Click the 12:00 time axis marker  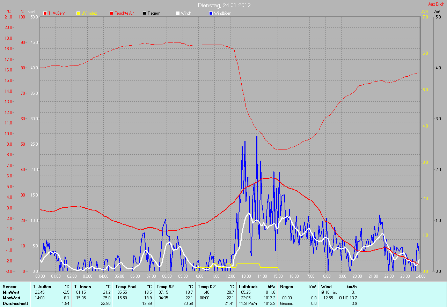point(230,276)
